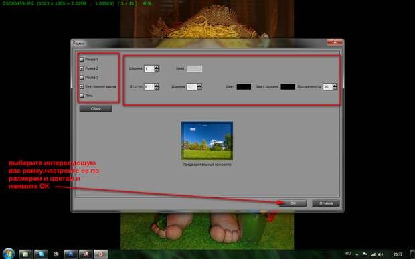Open the volume speaker tray icon
Viewport: 415px width, 259px height.
point(381,254)
